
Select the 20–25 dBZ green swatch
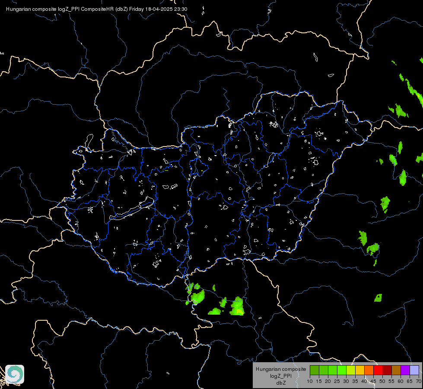pyautogui.click(x=333, y=370)
